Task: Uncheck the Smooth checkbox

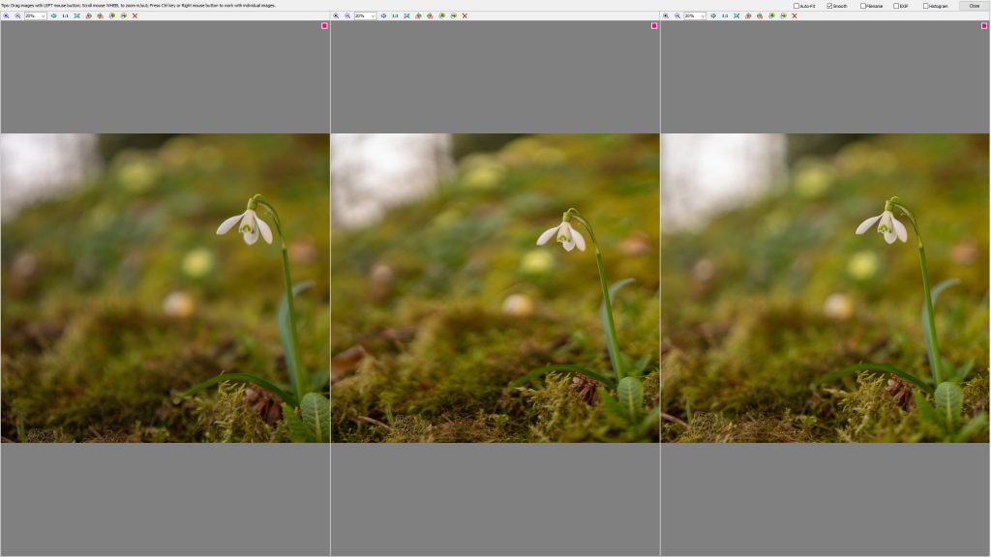Action: [829, 6]
